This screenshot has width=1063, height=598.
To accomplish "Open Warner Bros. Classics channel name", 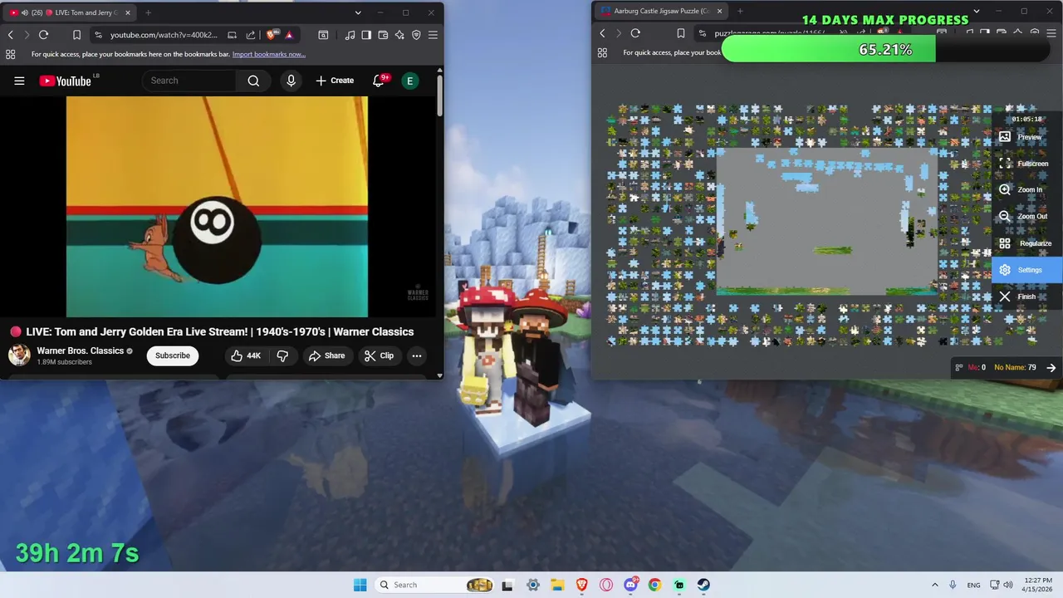I will coord(81,350).
